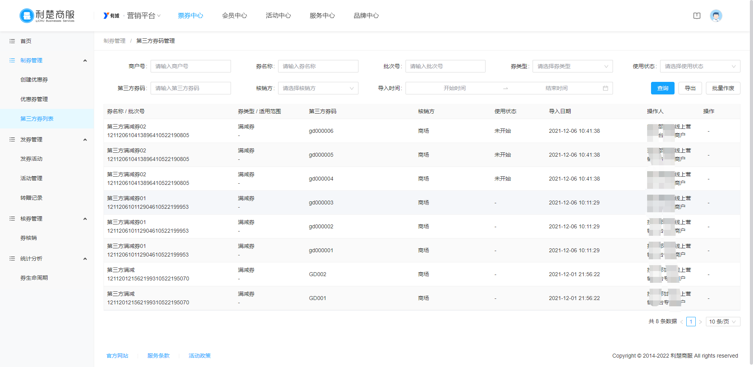Open 创建优惠券 in the sidebar

[34, 80]
